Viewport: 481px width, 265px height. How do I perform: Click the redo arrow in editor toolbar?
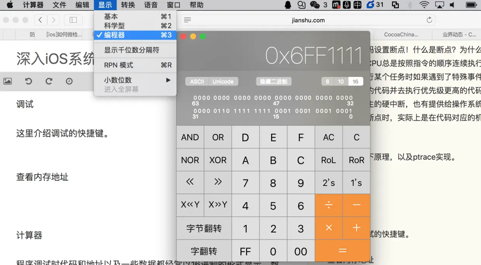tap(49, 81)
